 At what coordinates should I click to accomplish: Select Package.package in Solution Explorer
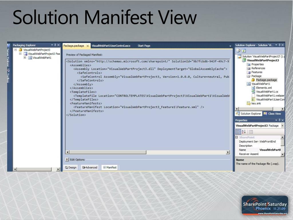pos(266,80)
